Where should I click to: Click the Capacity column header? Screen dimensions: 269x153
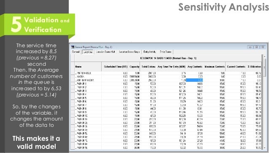[x=134, y=67]
